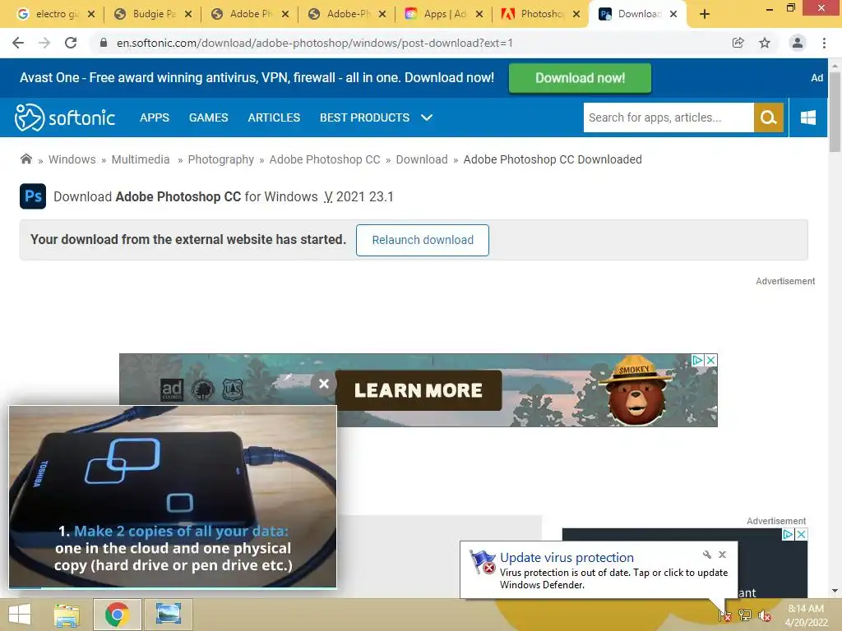Click the floating hard drive video thumbnail
This screenshot has height=631, width=842.
(173, 497)
